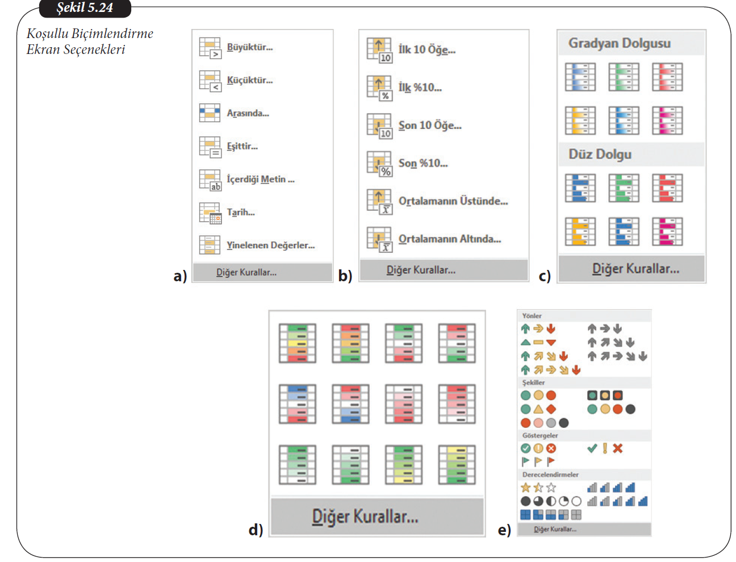Click the Ortalamanın Üstünde icon
Screen dimensions: 736x562
[x=379, y=202]
